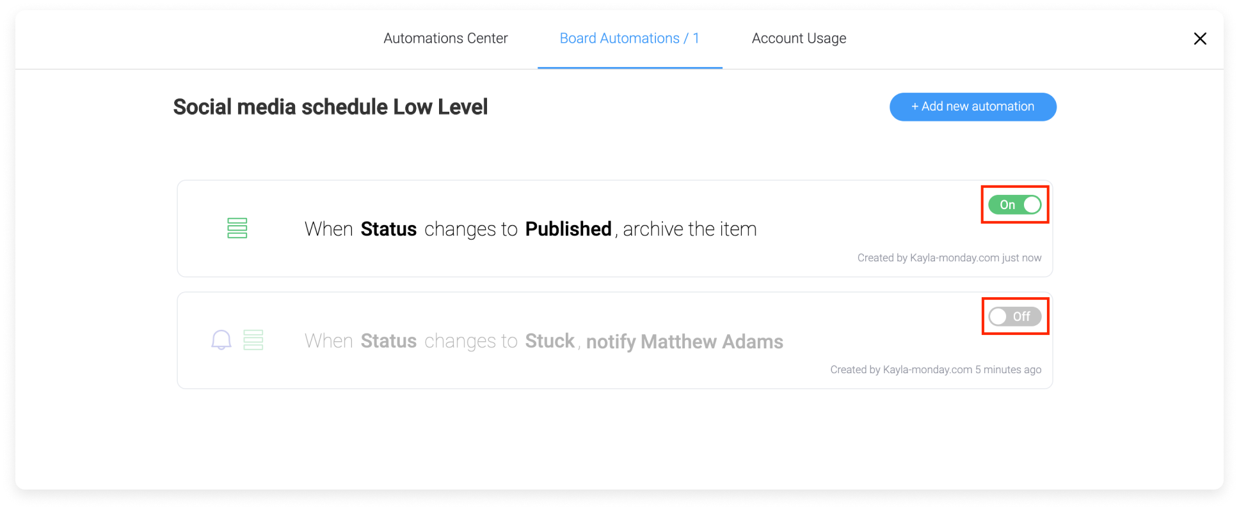Click the faded archive icon beside the bell
The width and height of the screenshot is (1239, 510).
click(253, 340)
